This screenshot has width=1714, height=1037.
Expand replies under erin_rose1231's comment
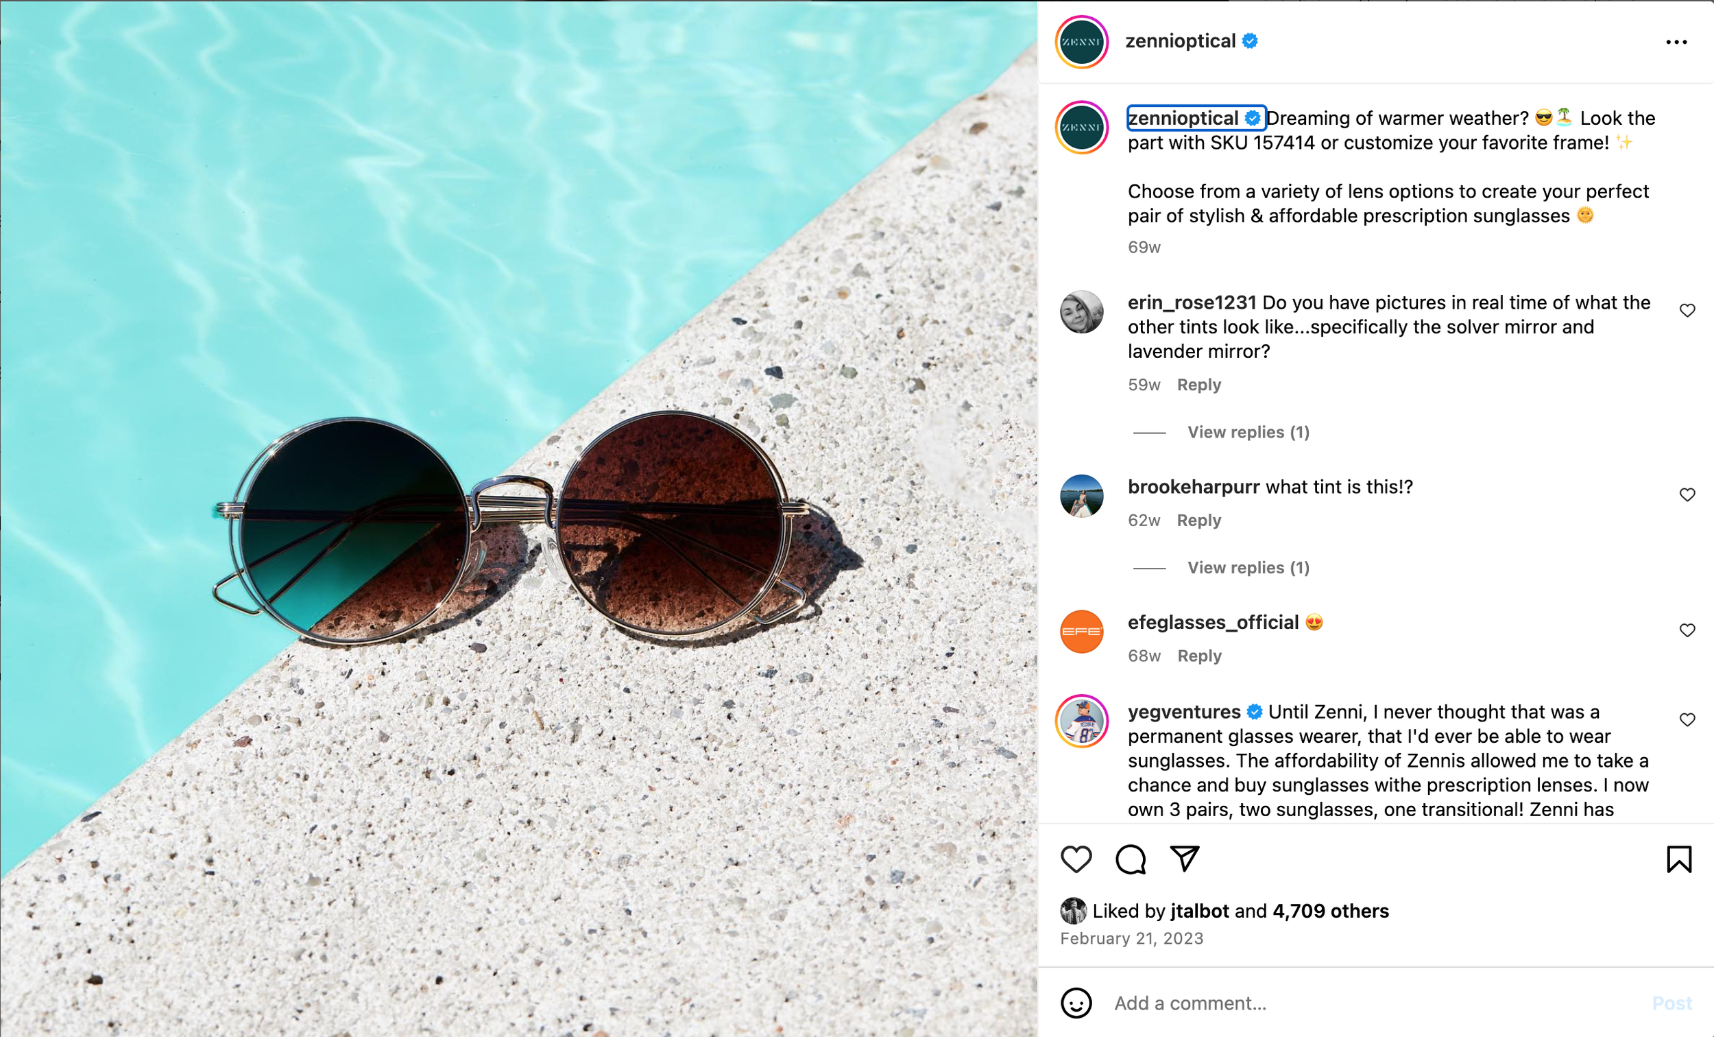click(1248, 432)
